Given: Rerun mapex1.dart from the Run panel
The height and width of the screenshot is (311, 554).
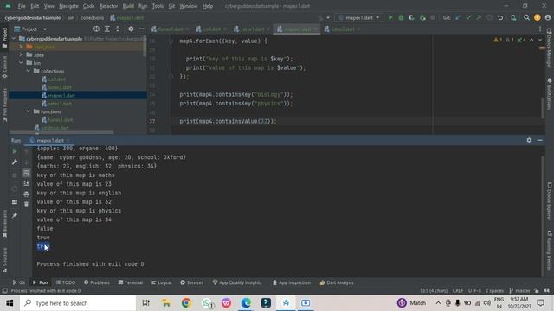Looking at the screenshot, I should 15,152.
